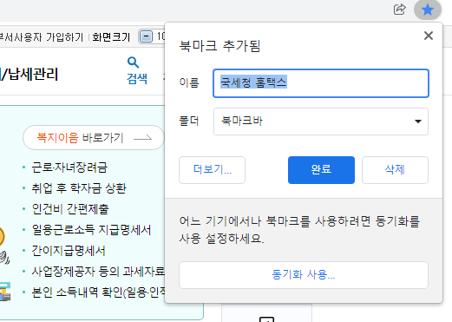Screen dimensions: 452x322
Task: Open 본인 소득내역 확인 item
Action: (x=98, y=292)
